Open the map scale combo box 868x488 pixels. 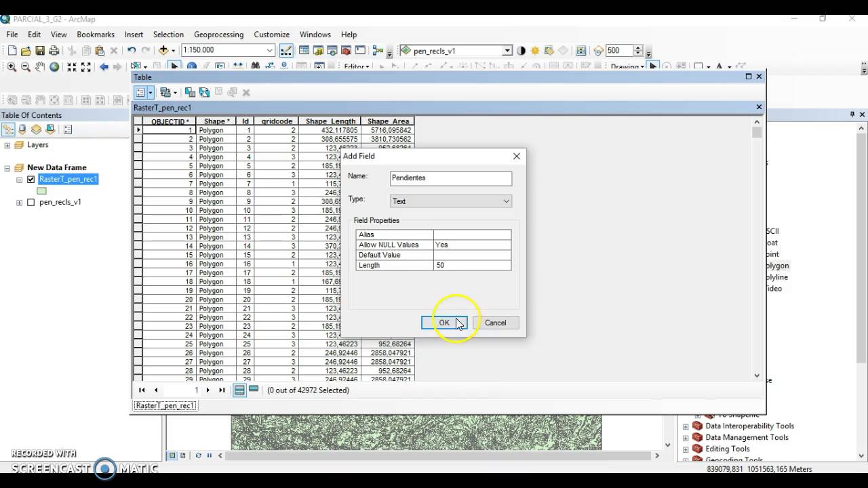[x=227, y=50]
